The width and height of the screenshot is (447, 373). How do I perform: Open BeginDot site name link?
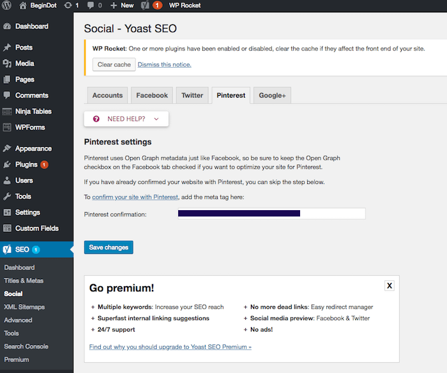point(43,5)
